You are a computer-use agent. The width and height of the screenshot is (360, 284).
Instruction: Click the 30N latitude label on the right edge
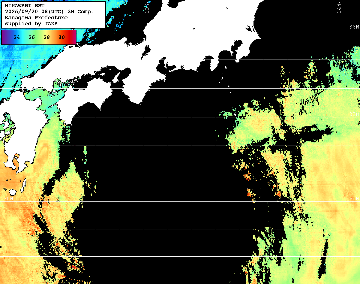354,199
